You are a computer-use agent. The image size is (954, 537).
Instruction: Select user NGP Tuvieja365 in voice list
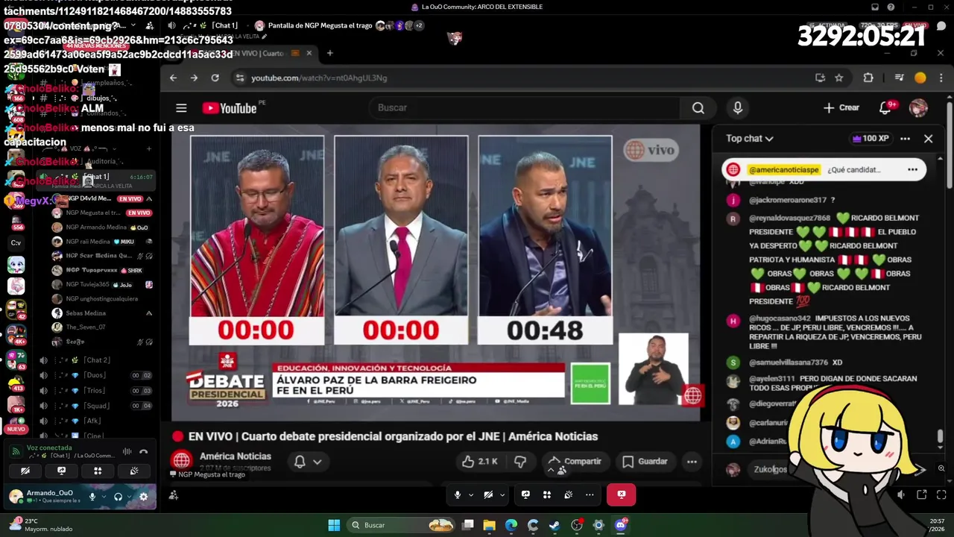pyautogui.click(x=102, y=284)
